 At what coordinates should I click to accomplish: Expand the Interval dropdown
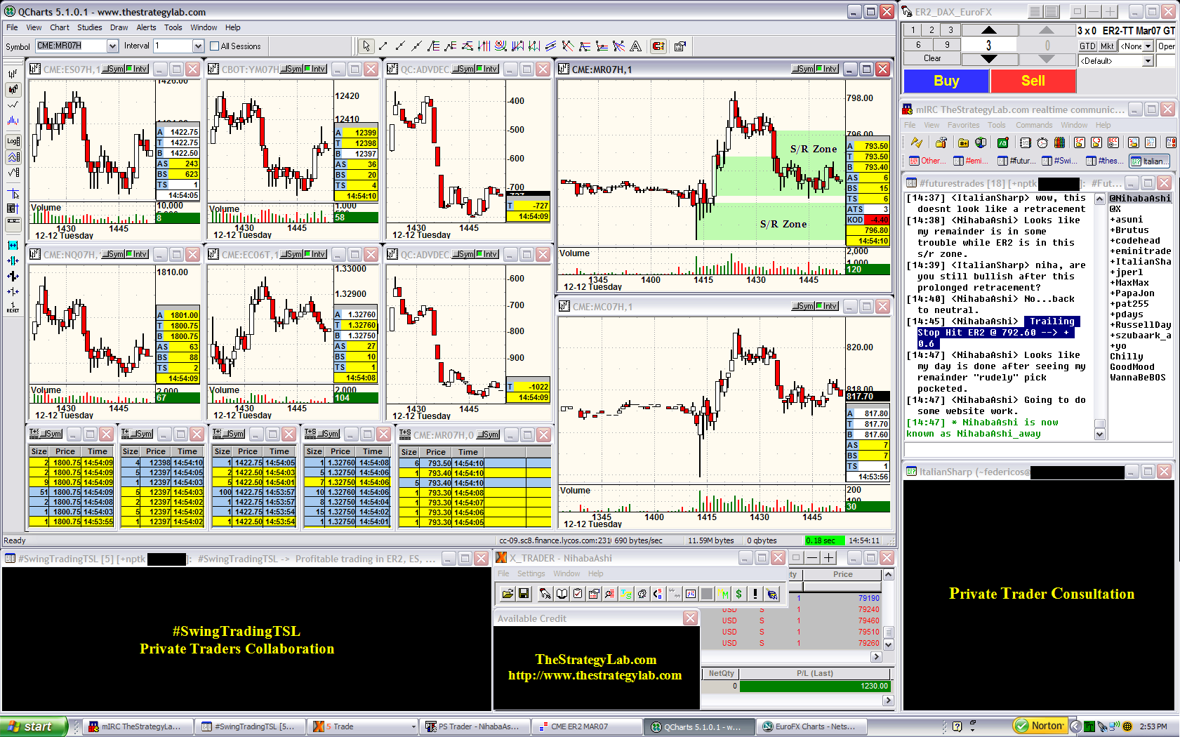point(198,46)
